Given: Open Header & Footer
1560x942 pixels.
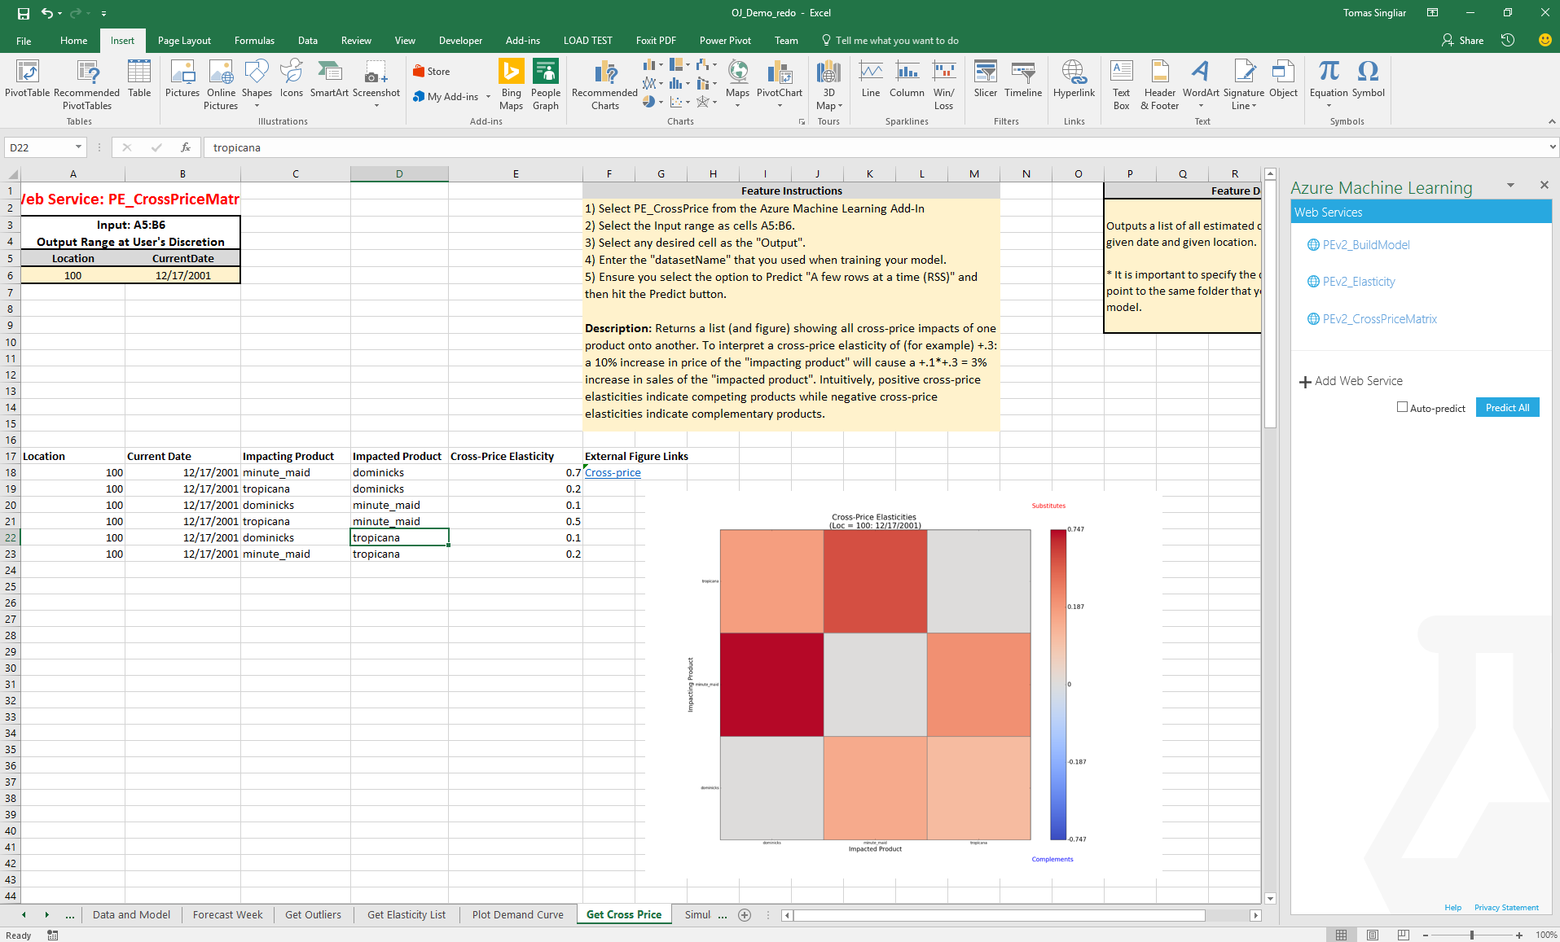Looking at the screenshot, I should click(1160, 85).
